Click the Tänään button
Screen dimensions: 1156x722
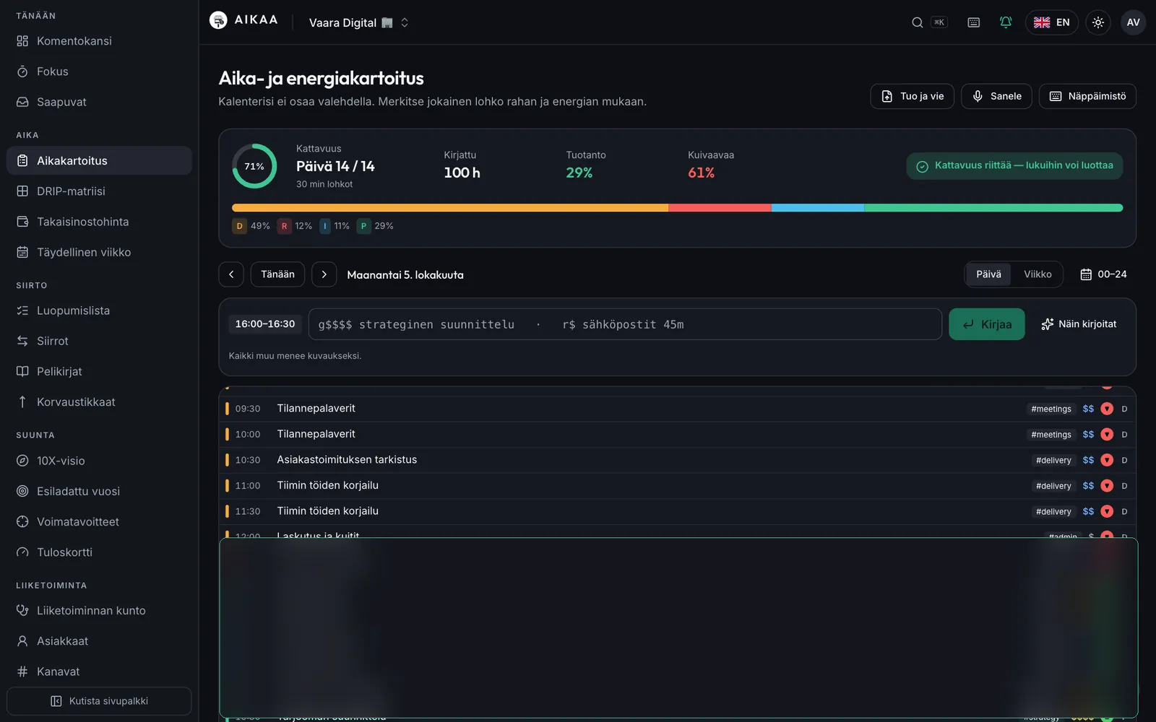[277, 274]
